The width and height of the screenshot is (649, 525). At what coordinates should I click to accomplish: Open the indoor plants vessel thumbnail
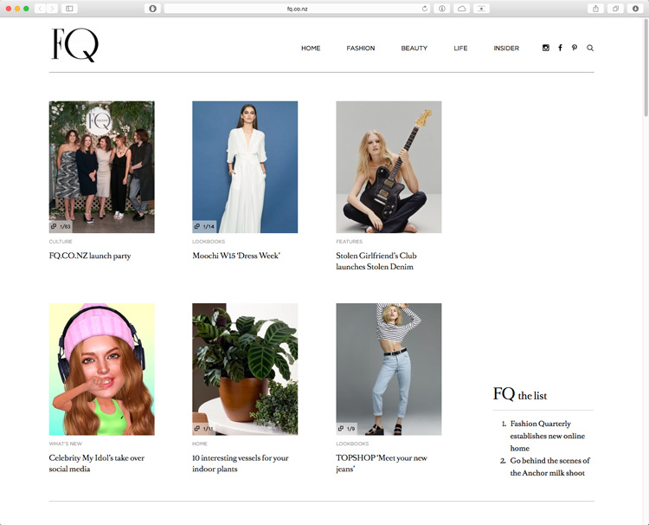pos(245,369)
